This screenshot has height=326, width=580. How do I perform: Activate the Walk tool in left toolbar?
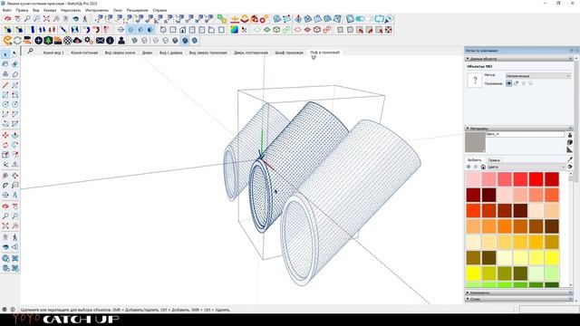(14, 237)
